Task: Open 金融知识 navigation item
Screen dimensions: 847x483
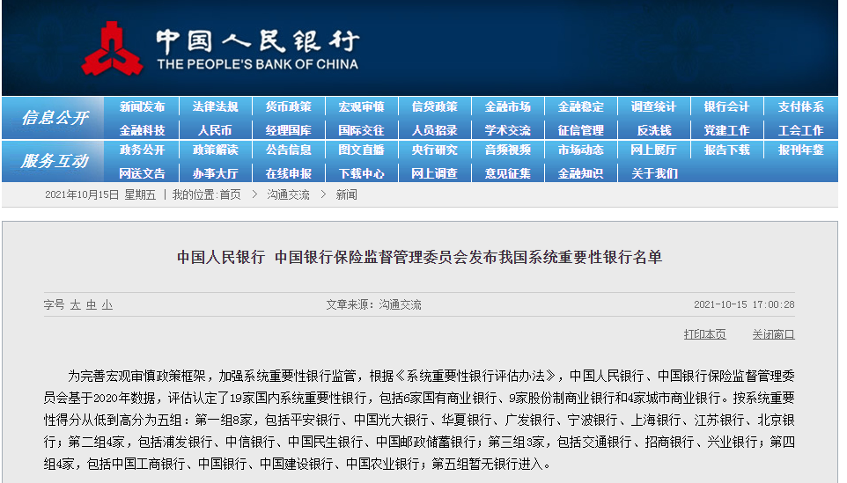Action: click(581, 173)
